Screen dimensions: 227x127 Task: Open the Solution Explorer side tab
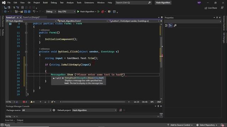(x=224, y=23)
